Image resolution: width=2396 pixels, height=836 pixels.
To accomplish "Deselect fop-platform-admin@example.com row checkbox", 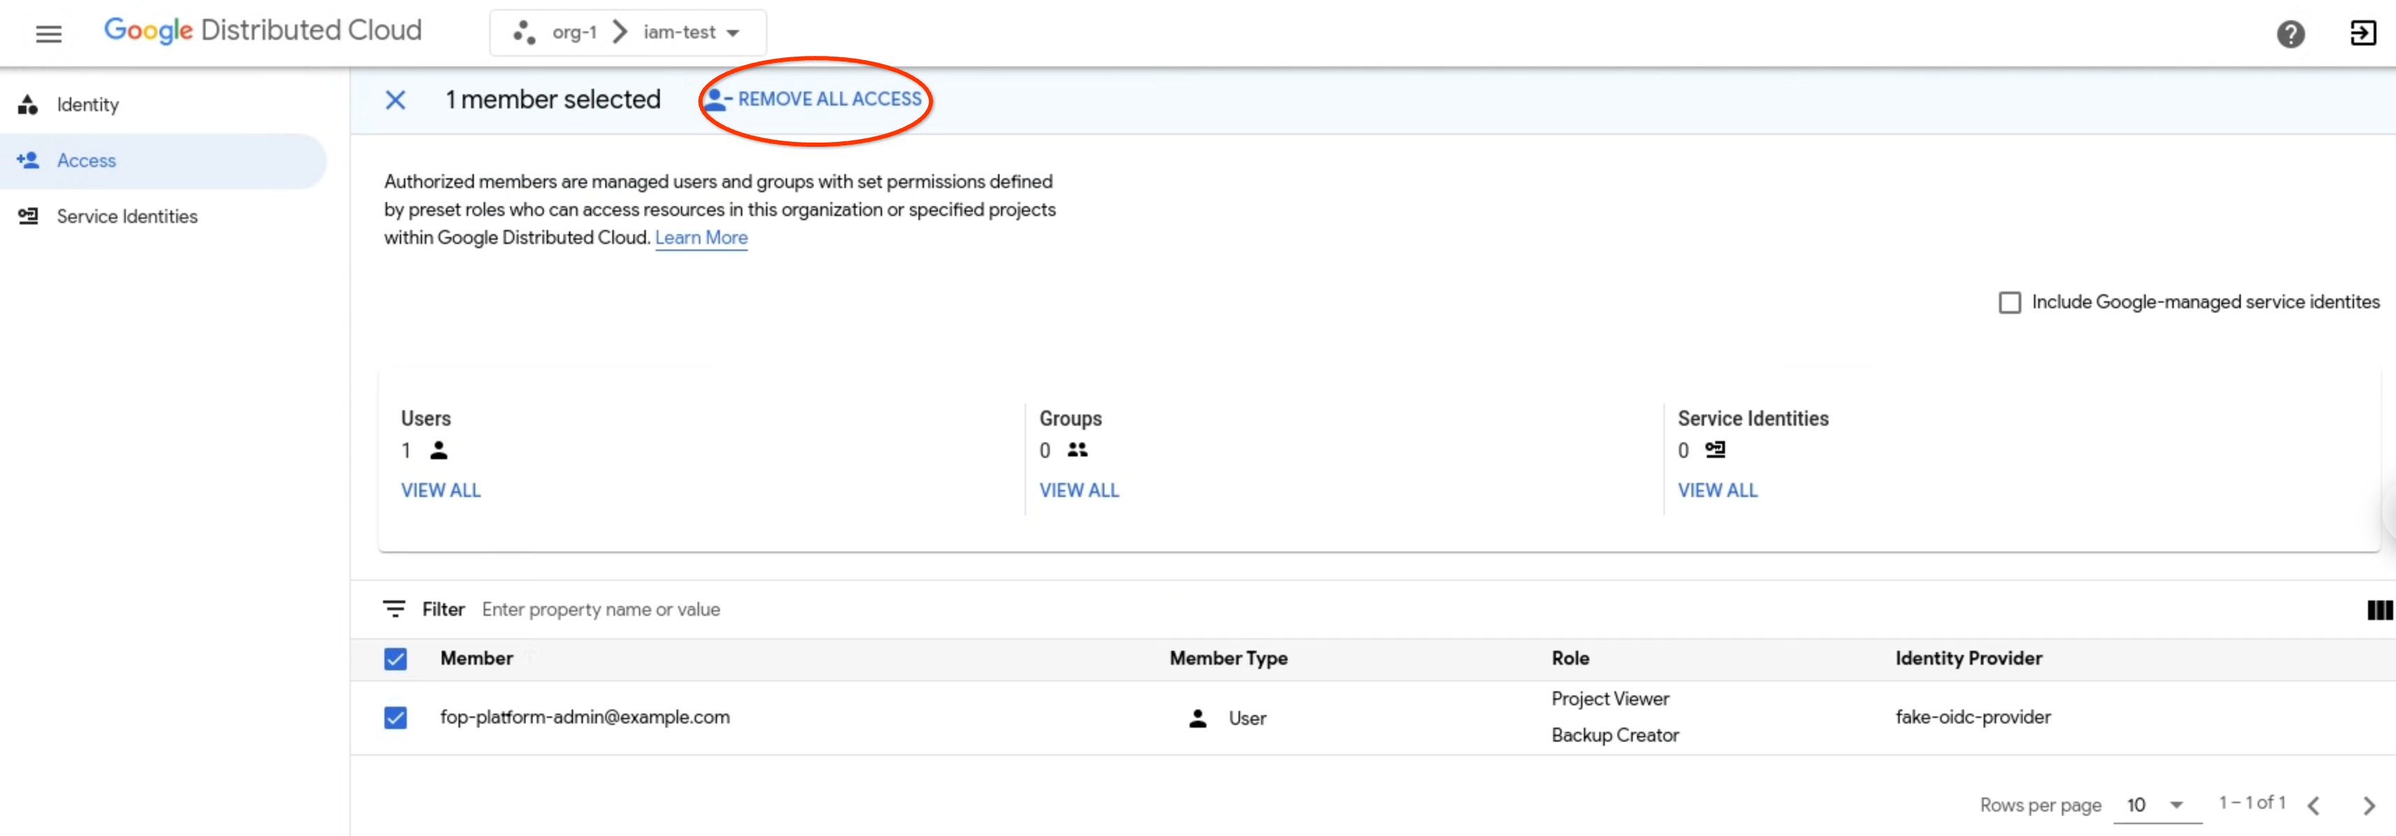I will click(396, 718).
